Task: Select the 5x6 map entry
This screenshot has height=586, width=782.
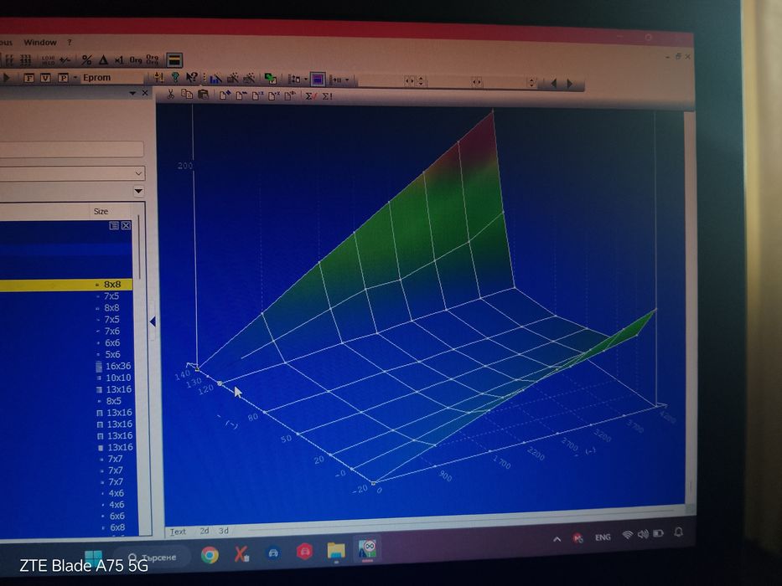Action: [x=112, y=354]
